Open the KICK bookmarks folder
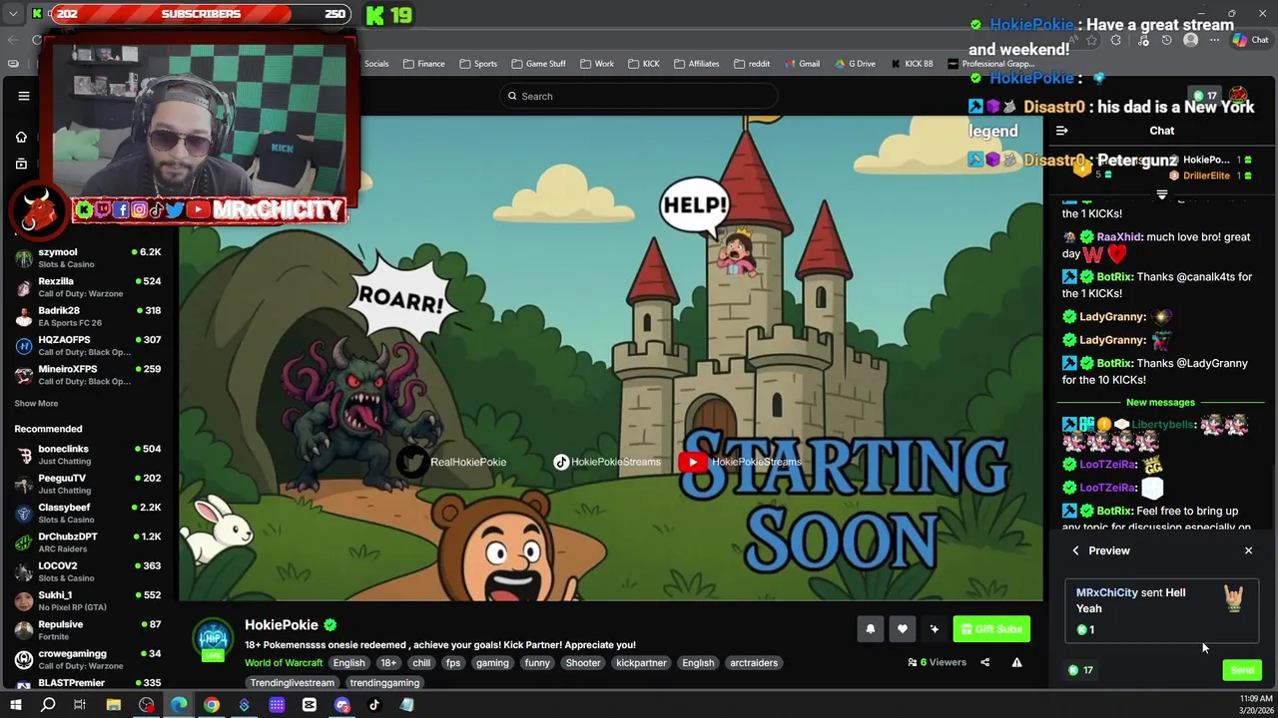 (x=643, y=64)
